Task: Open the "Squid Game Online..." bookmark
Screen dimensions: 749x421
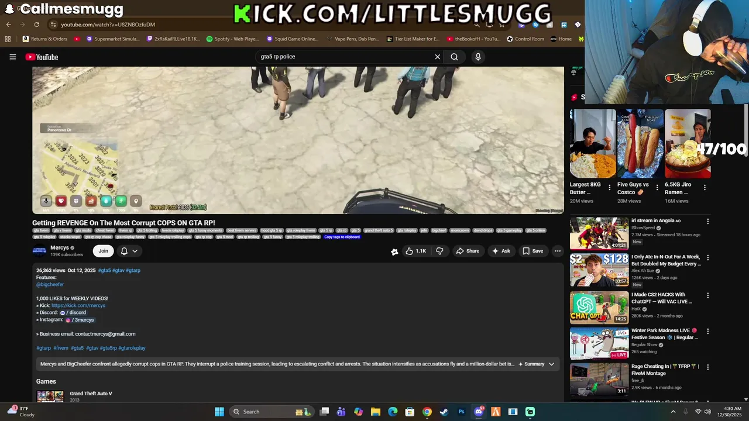Action: click(293, 39)
